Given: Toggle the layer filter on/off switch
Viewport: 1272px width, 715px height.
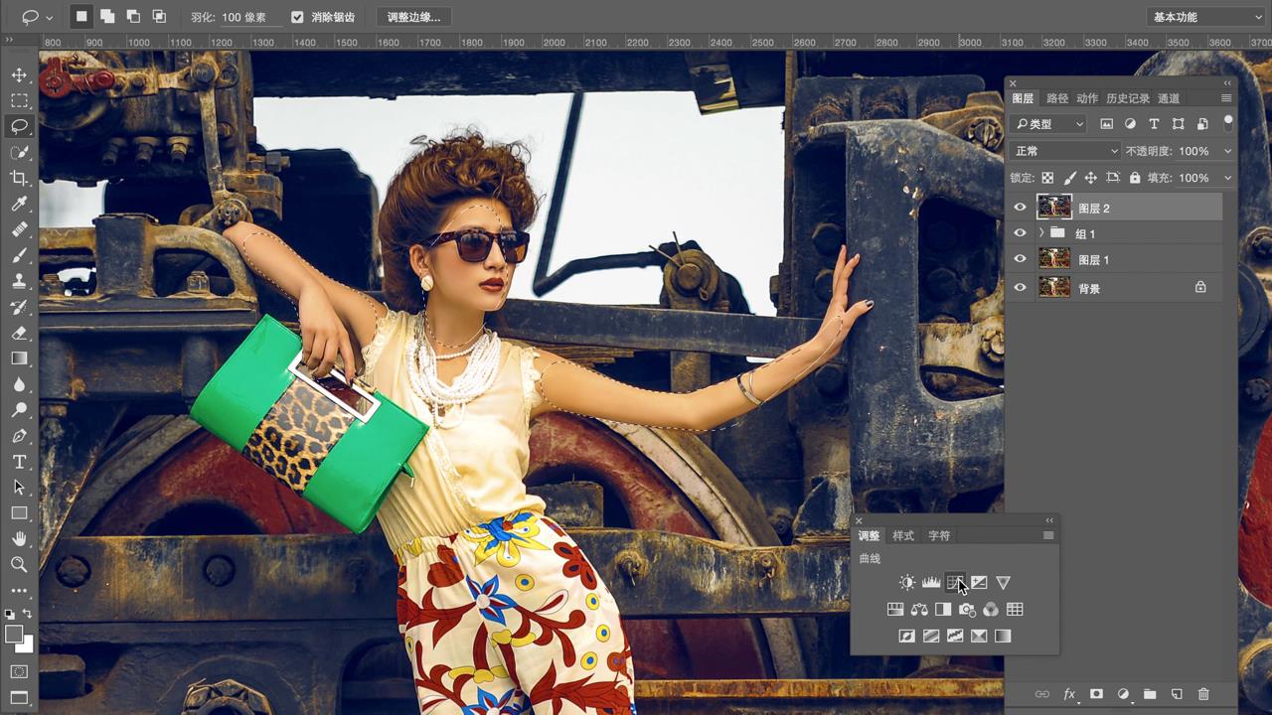Looking at the screenshot, I should (1228, 123).
